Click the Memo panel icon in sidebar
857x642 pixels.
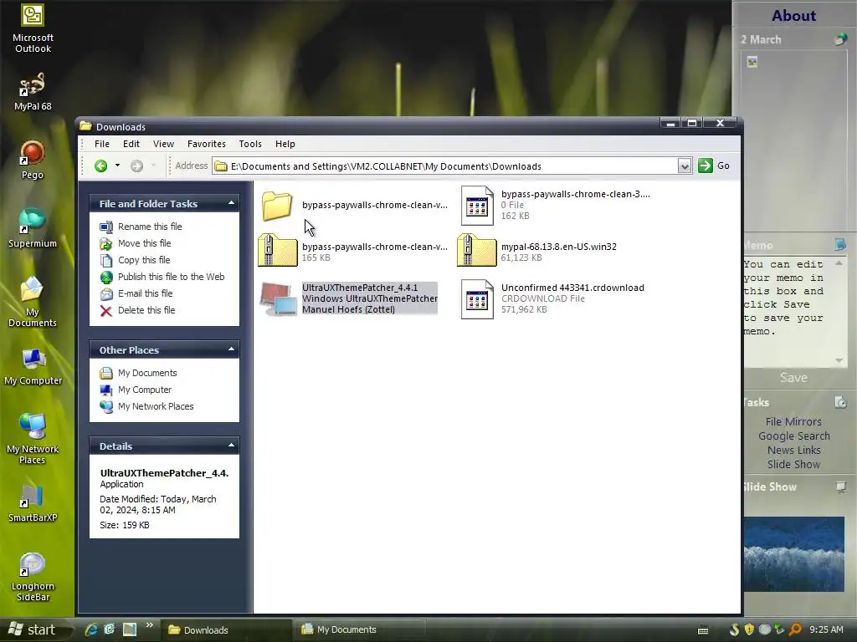pyautogui.click(x=840, y=245)
